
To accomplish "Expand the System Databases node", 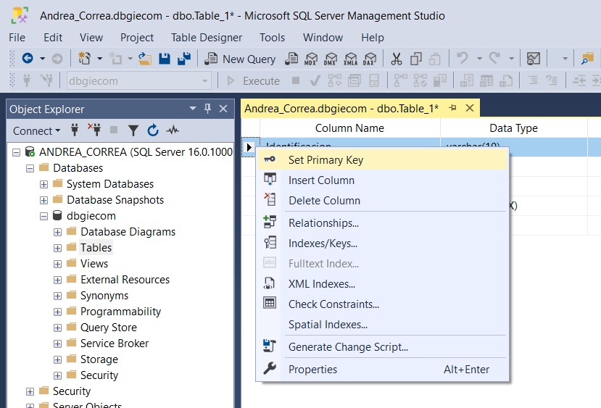I will point(43,185).
